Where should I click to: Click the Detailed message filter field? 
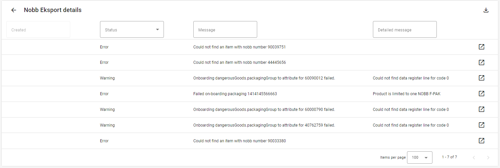click(x=405, y=29)
